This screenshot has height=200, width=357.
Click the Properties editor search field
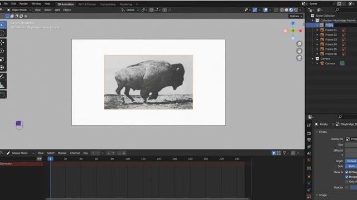pos(348,117)
